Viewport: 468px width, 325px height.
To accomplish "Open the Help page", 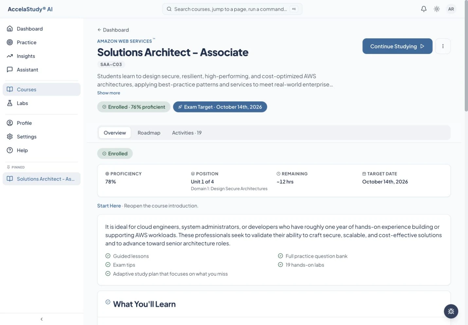I will tap(42, 151).
